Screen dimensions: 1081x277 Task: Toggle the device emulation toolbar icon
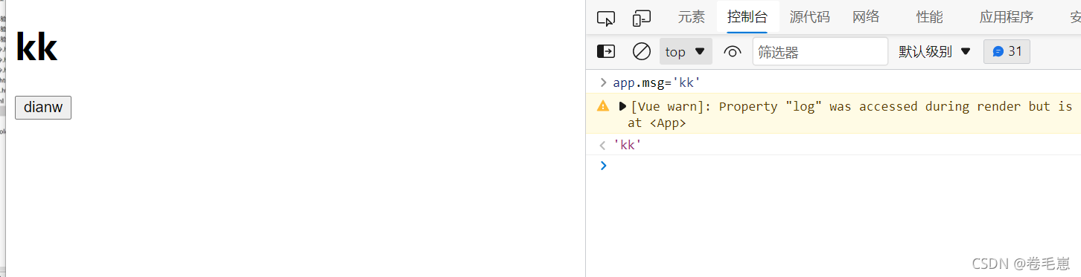pos(641,18)
